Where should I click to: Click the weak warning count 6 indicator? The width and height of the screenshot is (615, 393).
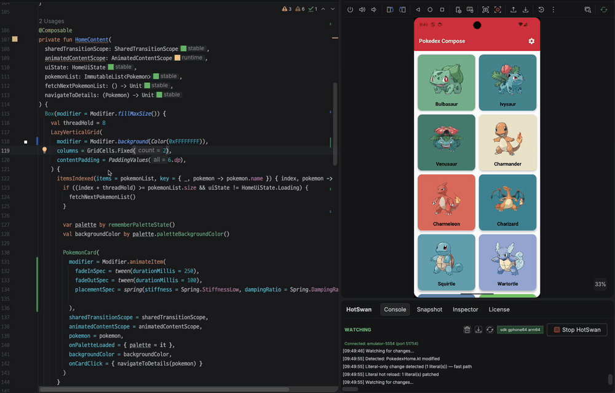(300, 9)
